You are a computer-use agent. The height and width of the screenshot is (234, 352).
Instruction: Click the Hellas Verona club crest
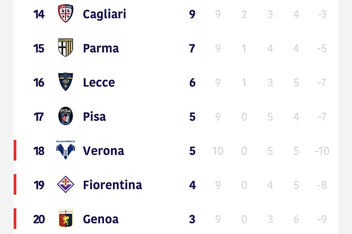click(66, 150)
